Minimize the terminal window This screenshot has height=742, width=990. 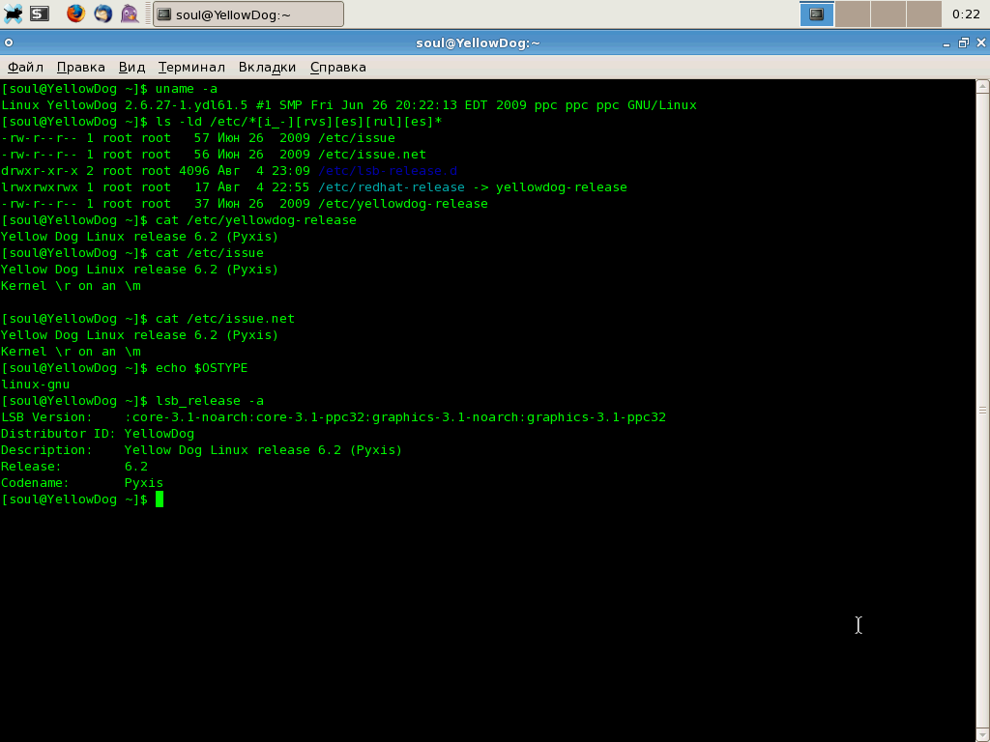coord(946,43)
